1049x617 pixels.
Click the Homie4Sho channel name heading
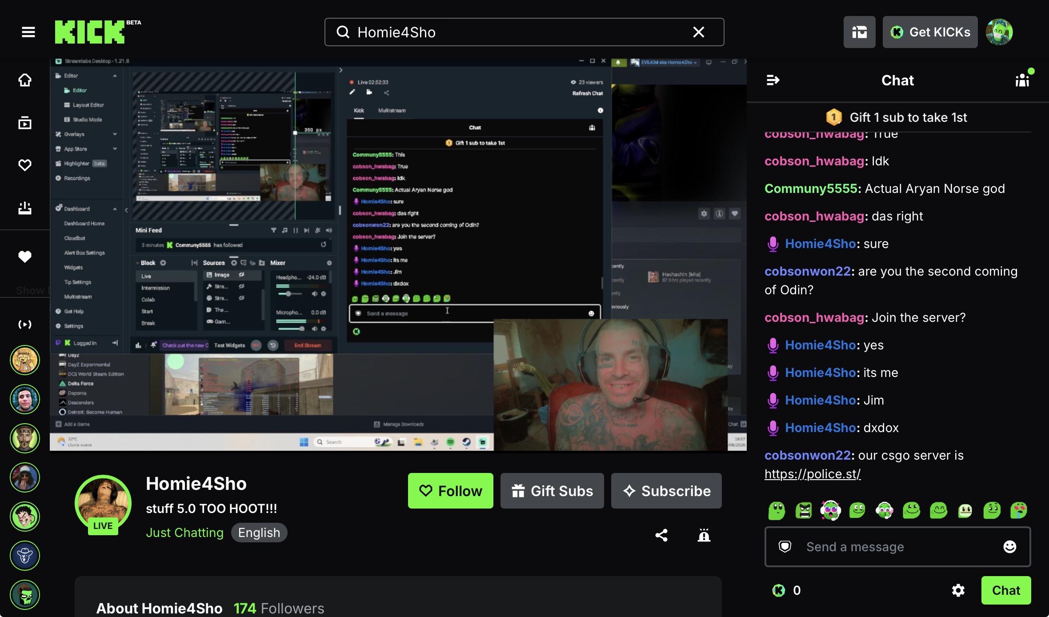click(196, 484)
